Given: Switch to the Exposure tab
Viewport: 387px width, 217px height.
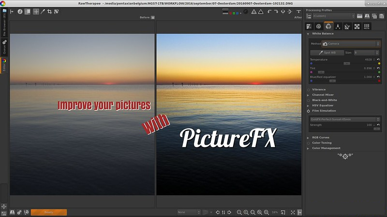Looking at the screenshot, I should click(309, 27).
